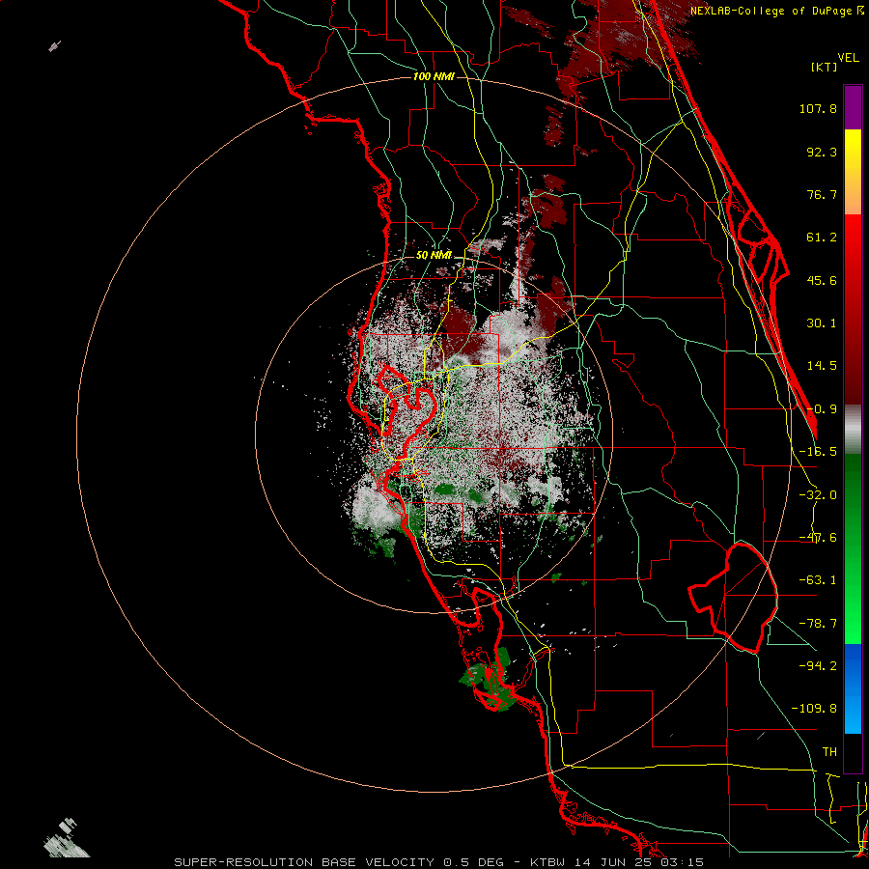Click the 100 NMI range ring label
The image size is (869, 869).
click(434, 76)
